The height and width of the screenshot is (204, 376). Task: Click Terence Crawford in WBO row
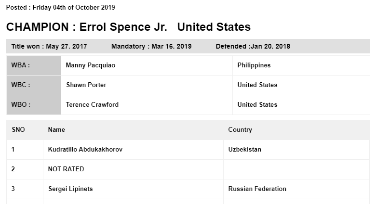click(92, 104)
